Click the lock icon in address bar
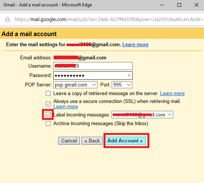204x183 pixels. pyautogui.click(x=7, y=20)
